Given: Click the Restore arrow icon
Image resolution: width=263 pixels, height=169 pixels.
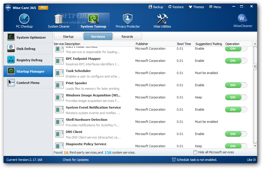Looking at the screenshot, I should pyautogui.click(x=170, y=7).
